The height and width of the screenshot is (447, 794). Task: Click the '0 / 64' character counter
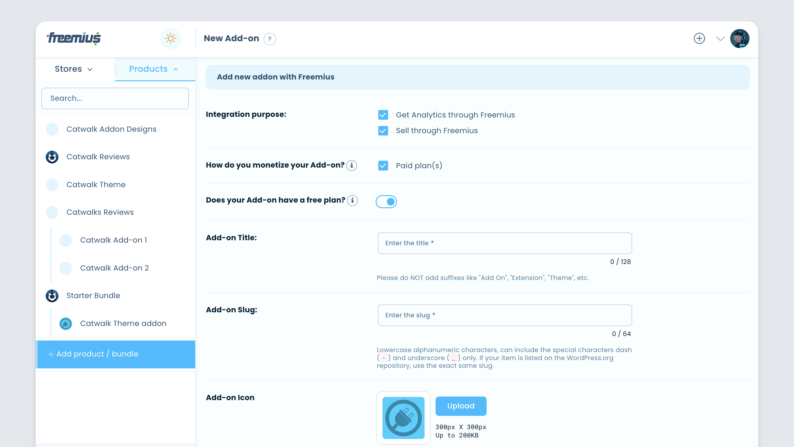(x=621, y=334)
